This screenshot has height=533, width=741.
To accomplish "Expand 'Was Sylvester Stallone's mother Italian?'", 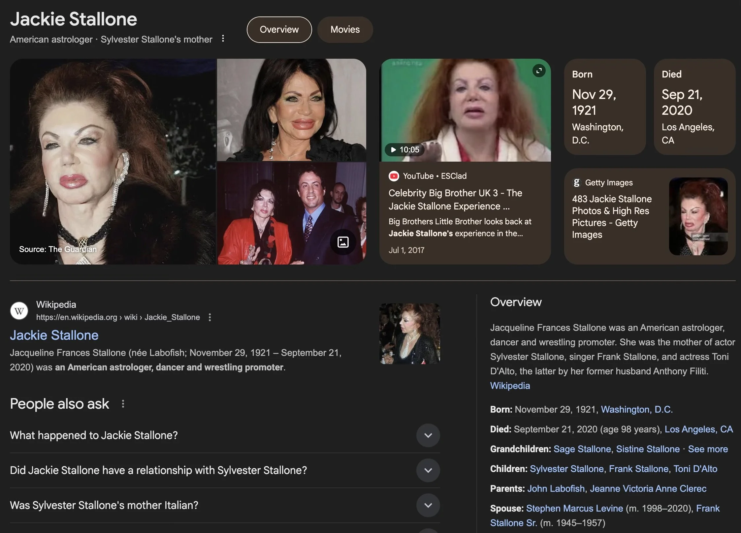I will [428, 505].
